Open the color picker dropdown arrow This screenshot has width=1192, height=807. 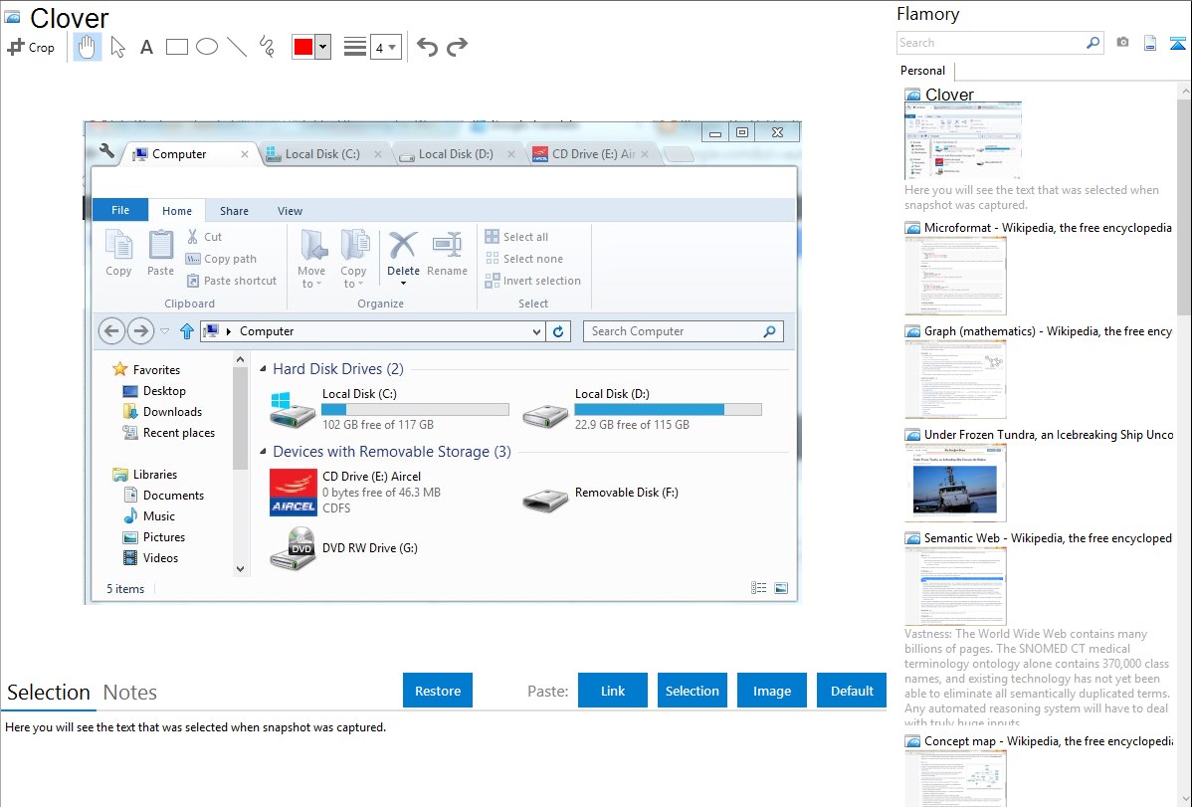tap(323, 47)
